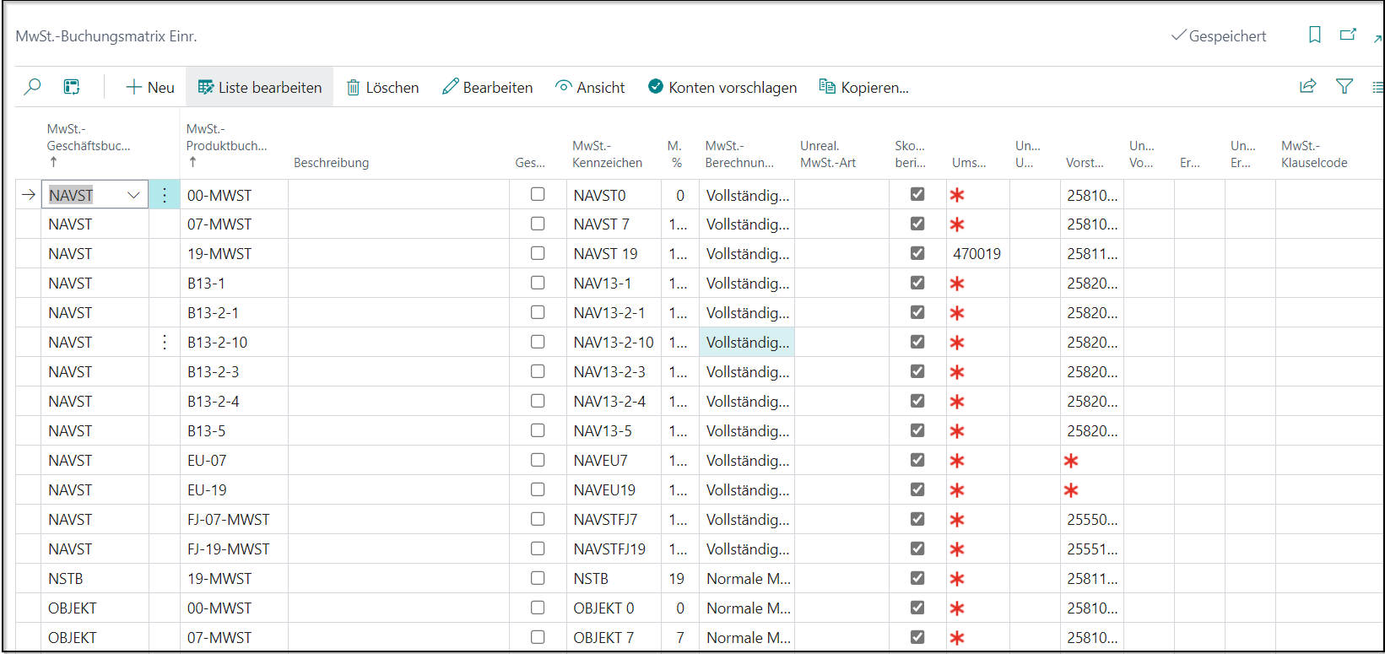Image resolution: width=1385 pixels, height=654 pixels.
Task: Toggle Ges... checkbox in the 00-MWST row
Action: pyautogui.click(x=538, y=194)
